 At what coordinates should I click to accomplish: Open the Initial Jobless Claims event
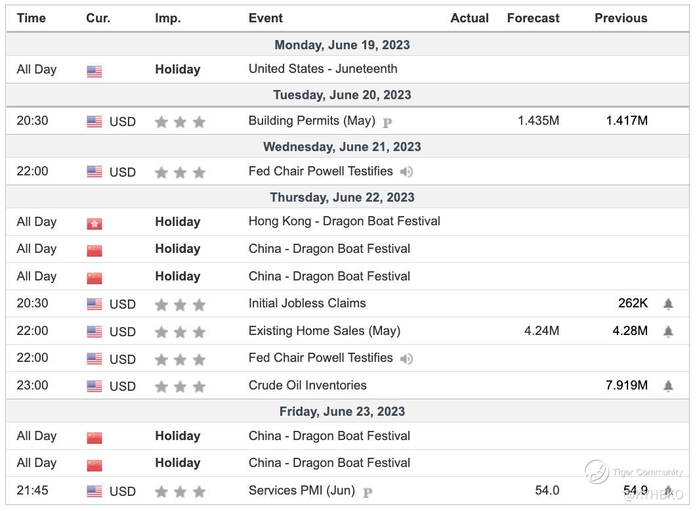tap(307, 303)
